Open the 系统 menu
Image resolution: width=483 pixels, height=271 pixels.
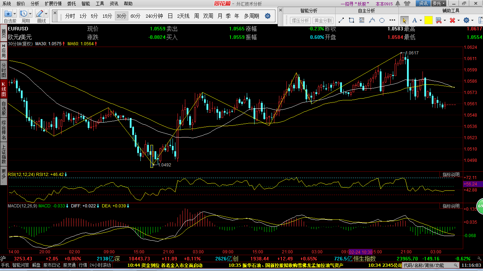[7, 4]
